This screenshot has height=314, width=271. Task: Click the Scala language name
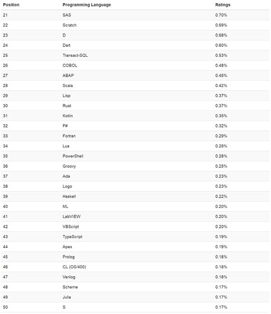pyautogui.click(x=68, y=86)
